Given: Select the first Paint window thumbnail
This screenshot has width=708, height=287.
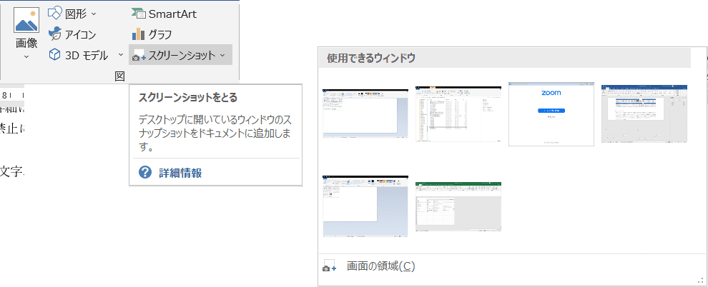Looking at the screenshot, I should pos(365,114).
